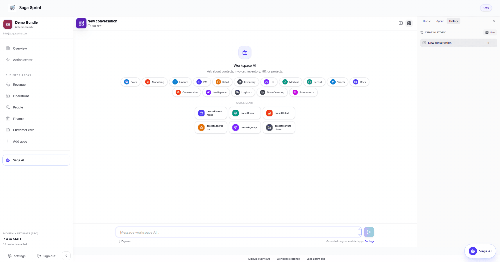
Task: Click Sign out
Action: pyautogui.click(x=46, y=256)
